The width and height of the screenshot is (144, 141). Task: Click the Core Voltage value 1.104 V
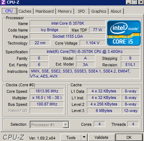pos(93,43)
